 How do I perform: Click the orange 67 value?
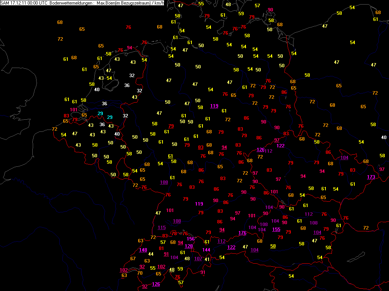[x=133, y=259]
